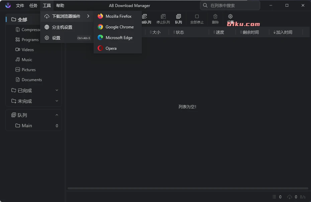311x202 pixels.
Task: Select the Documents category
Action: 33,79
